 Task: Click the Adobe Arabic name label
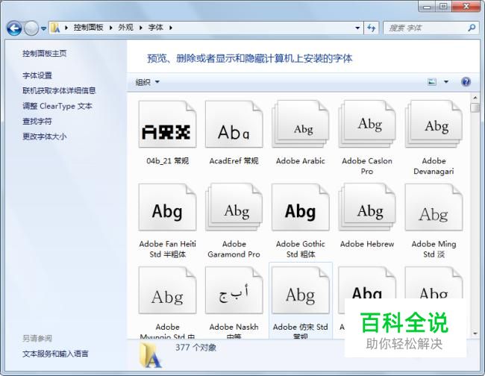point(301,161)
